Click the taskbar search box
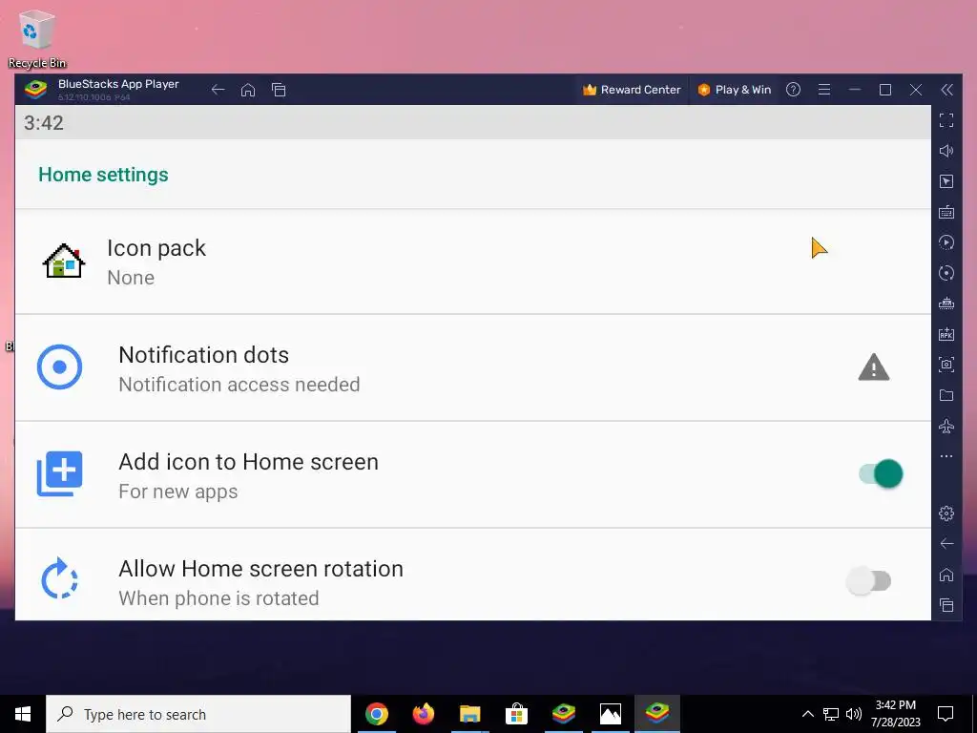This screenshot has height=733, width=977. coord(198,714)
